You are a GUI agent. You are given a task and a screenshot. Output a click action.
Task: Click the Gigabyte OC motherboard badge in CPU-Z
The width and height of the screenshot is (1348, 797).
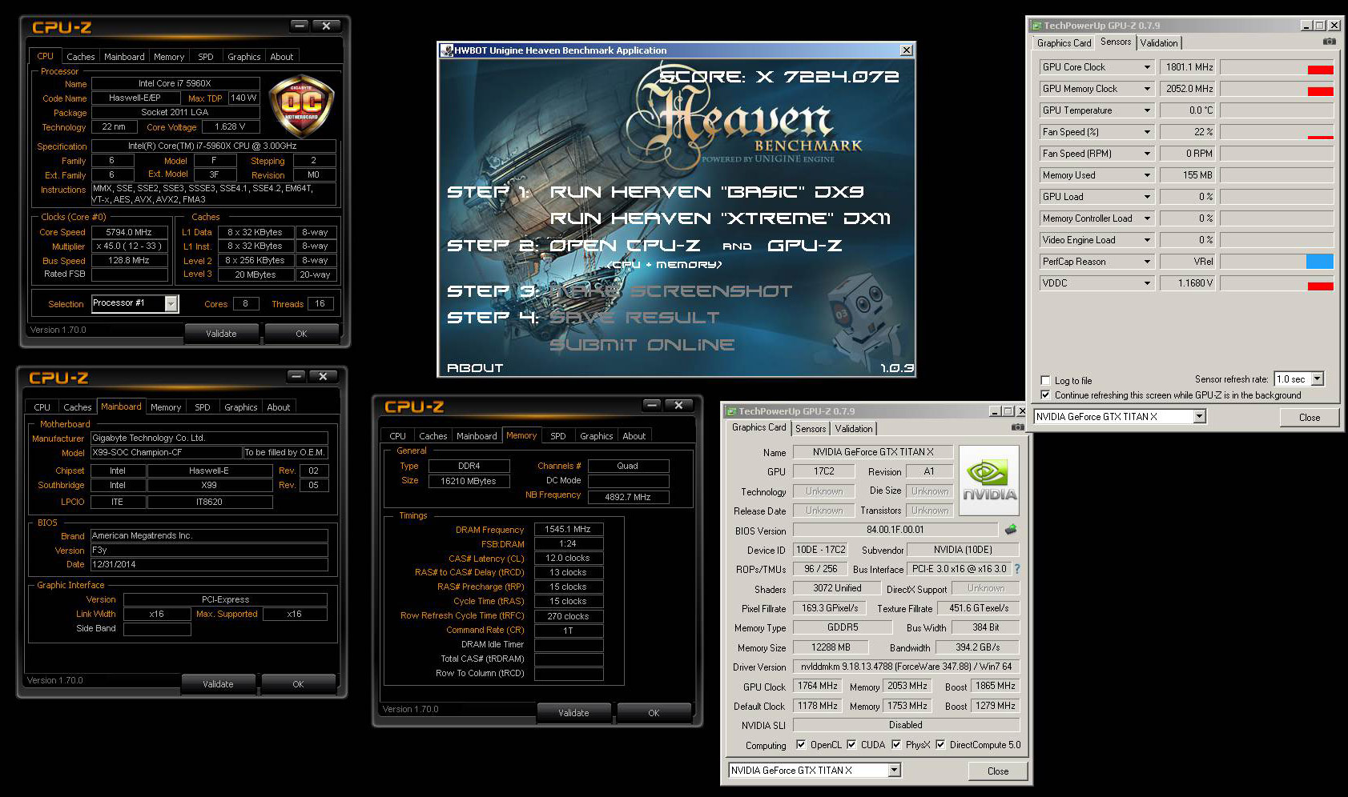301,104
